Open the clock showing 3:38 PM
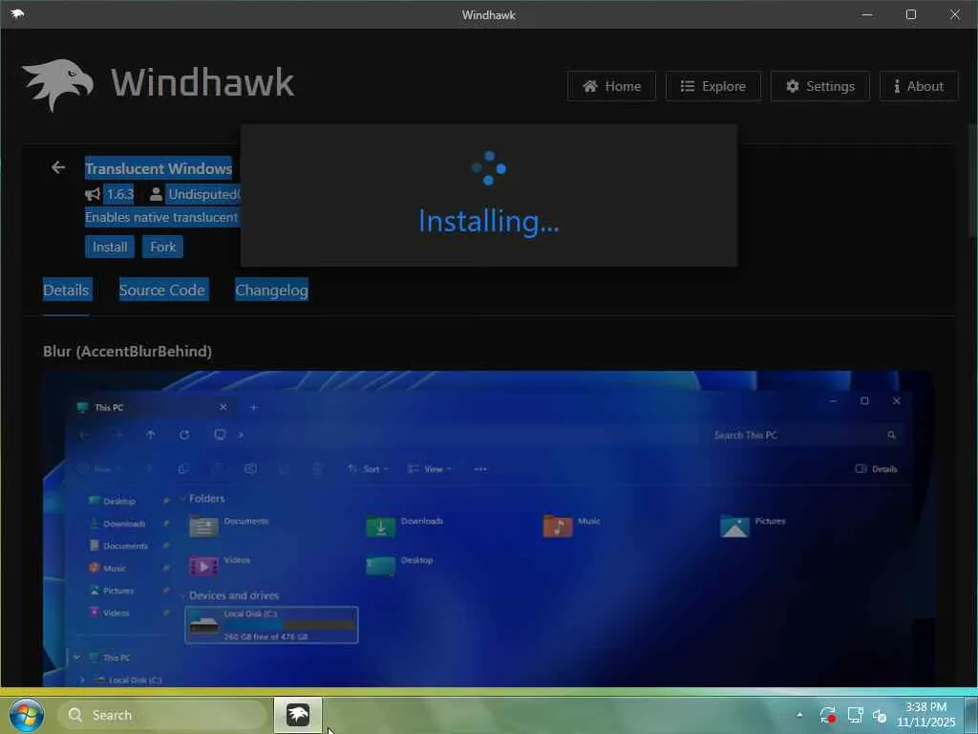This screenshot has height=734, width=978. click(x=926, y=715)
